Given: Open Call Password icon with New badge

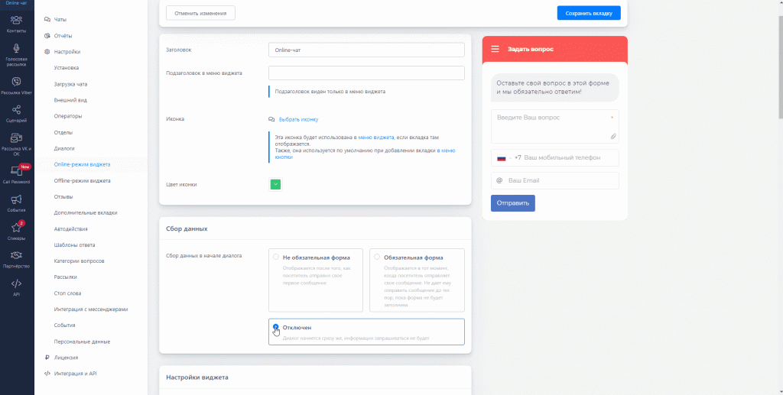Looking at the screenshot, I should pos(16,171).
